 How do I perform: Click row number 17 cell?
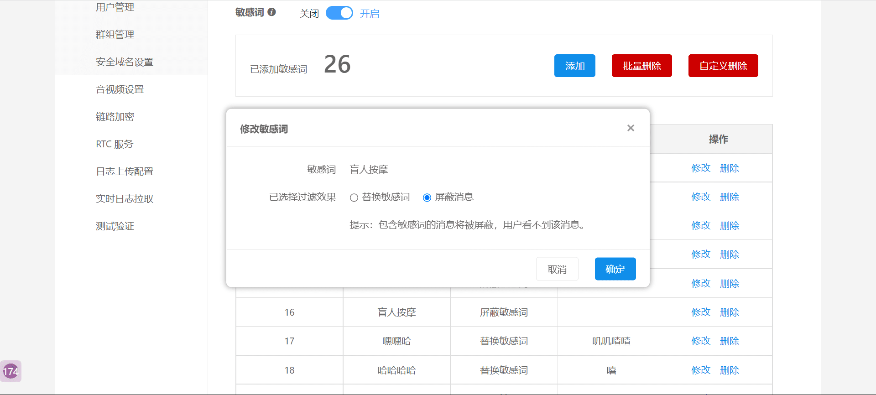coord(289,341)
